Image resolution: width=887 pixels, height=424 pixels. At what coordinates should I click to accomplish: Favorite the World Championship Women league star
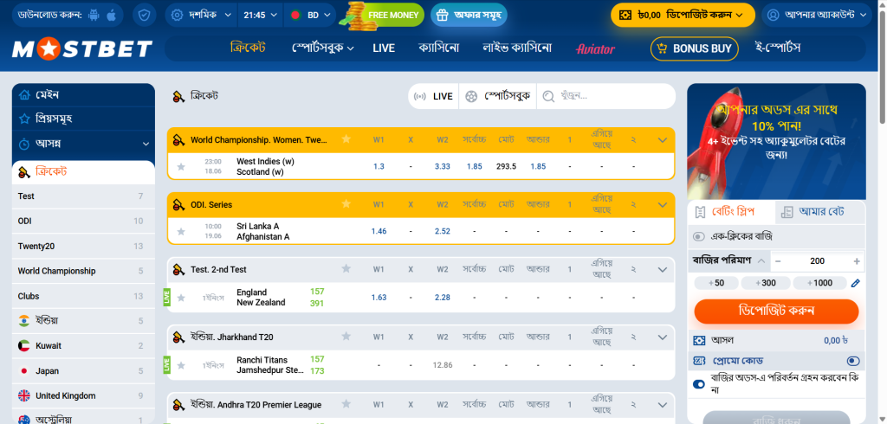[346, 139]
